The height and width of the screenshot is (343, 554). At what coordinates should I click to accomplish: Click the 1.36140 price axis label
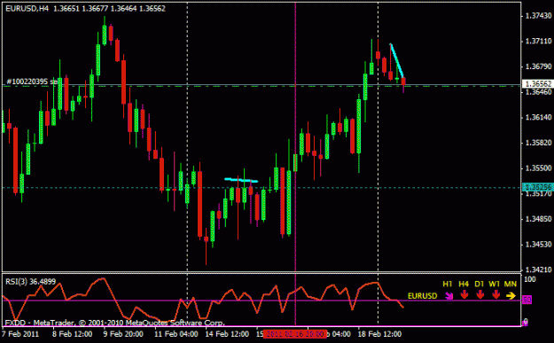[538, 117]
